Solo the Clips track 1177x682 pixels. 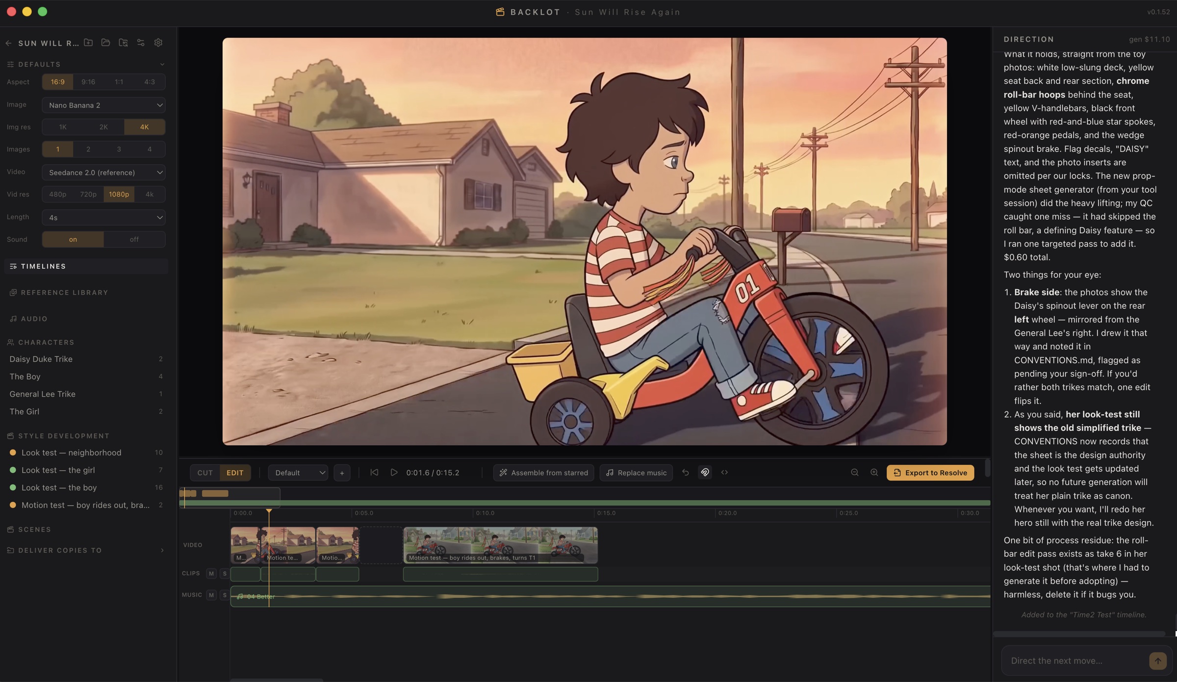pos(225,573)
